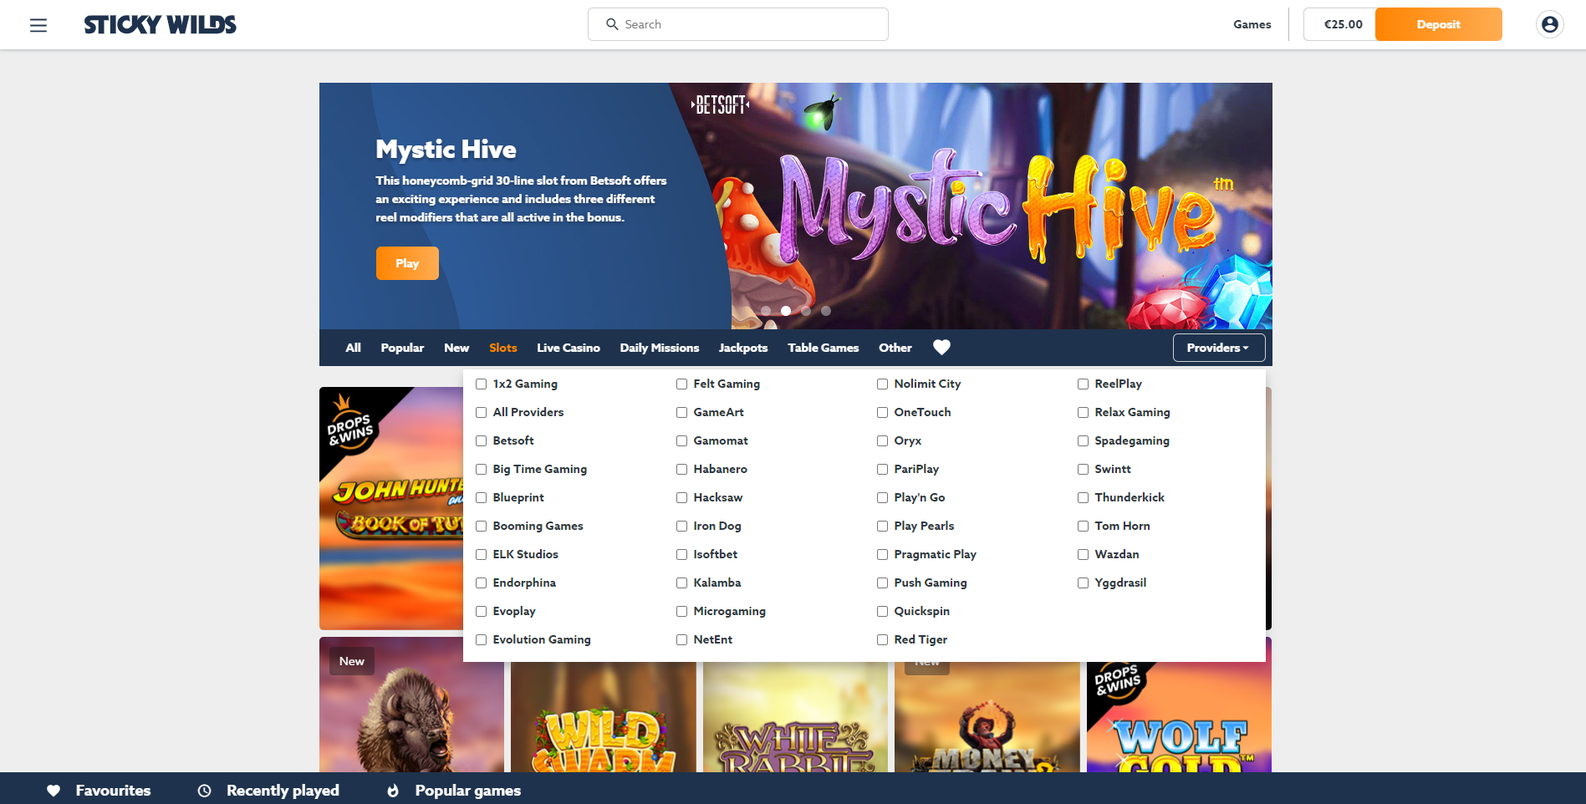Open the hamburger menu
This screenshot has width=1586, height=804.
pyautogui.click(x=38, y=25)
